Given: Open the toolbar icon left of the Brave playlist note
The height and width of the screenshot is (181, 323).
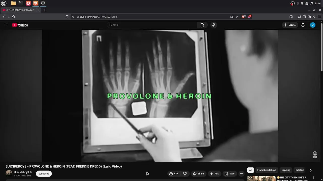Looking at the screenshot, I should (x=291, y=17).
